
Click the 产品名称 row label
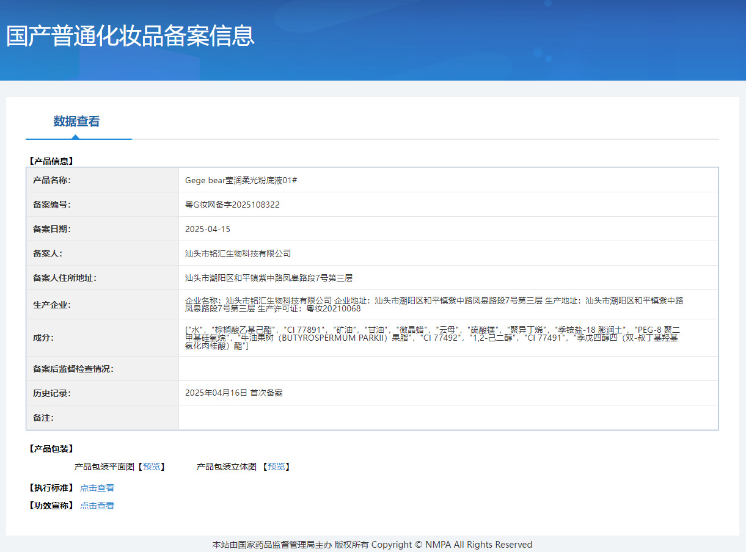coord(52,181)
